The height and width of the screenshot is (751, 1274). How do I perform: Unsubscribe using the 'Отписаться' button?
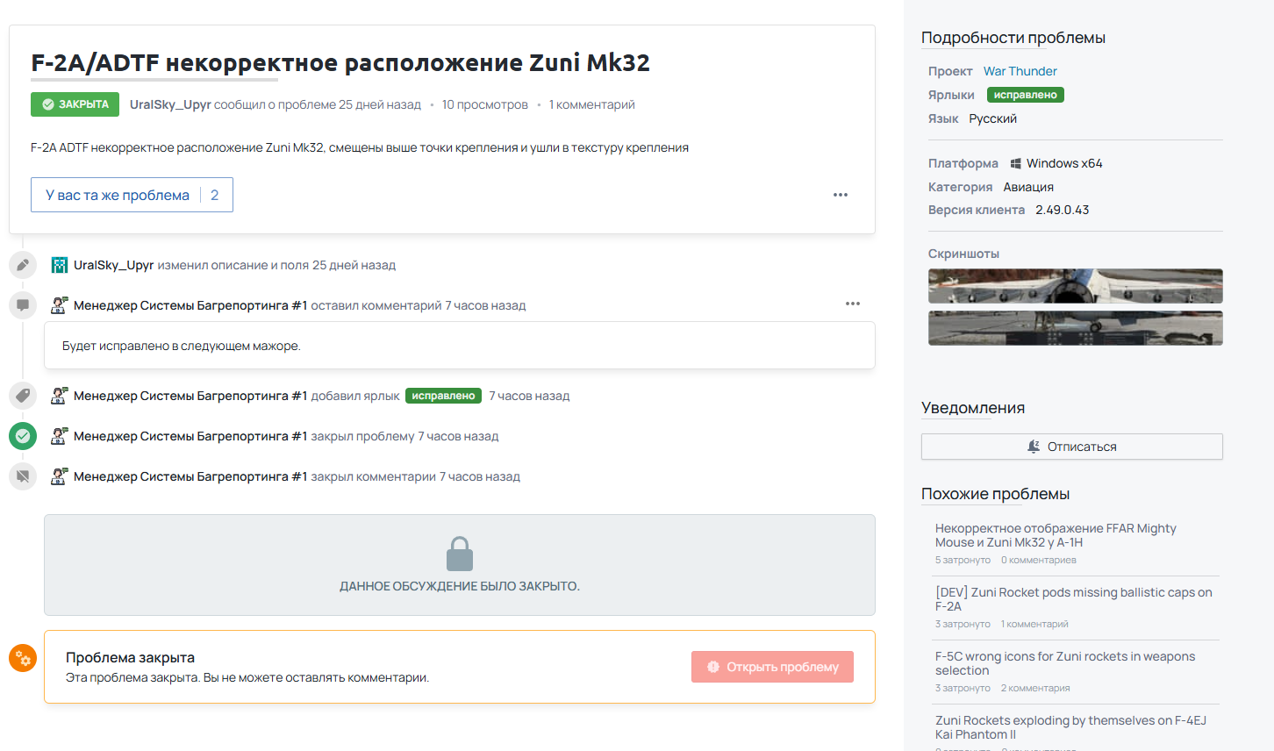(1071, 447)
